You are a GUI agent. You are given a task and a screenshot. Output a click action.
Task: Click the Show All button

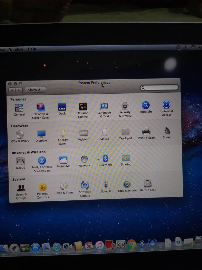coord(35,90)
